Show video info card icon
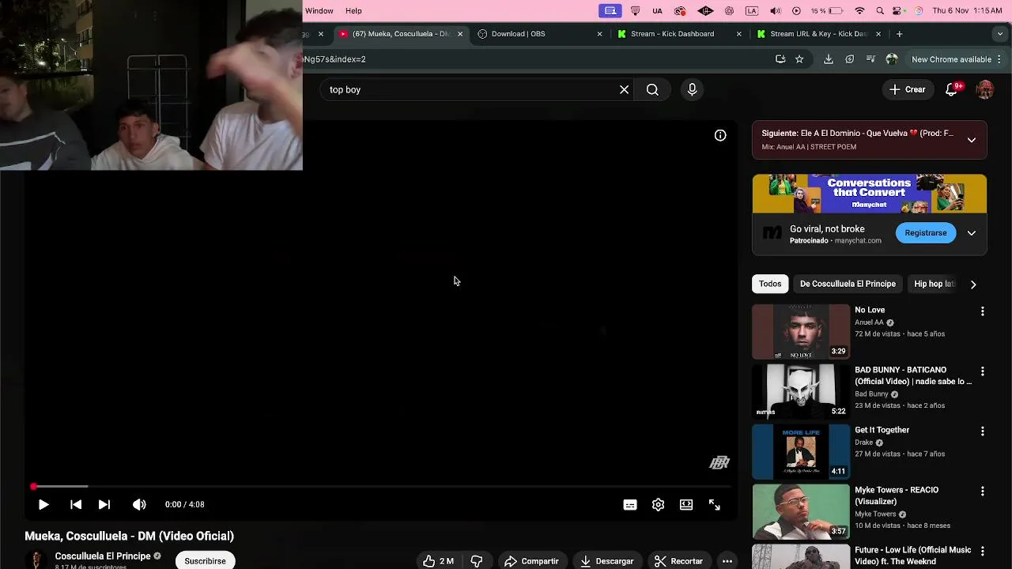 point(720,136)
